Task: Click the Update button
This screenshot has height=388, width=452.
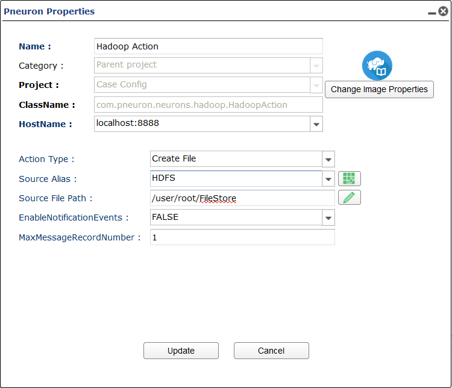Action: [181, 351]
